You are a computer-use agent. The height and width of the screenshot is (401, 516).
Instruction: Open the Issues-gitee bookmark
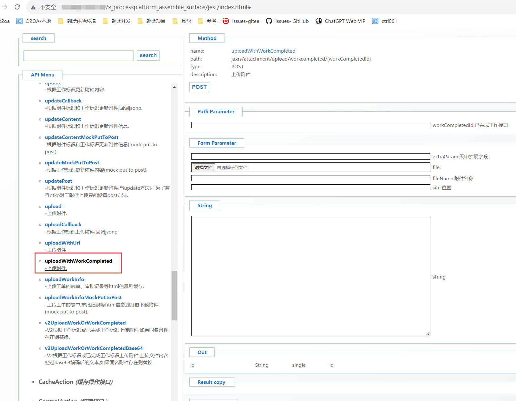[241, 21]
